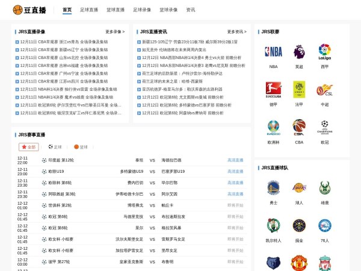Open the 资讯 navigation item
This screenshot has width=361, height=271.
pos(190,10)
